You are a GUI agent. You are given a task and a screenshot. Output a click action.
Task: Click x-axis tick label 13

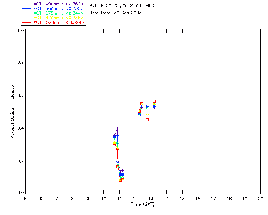point(151,199)
